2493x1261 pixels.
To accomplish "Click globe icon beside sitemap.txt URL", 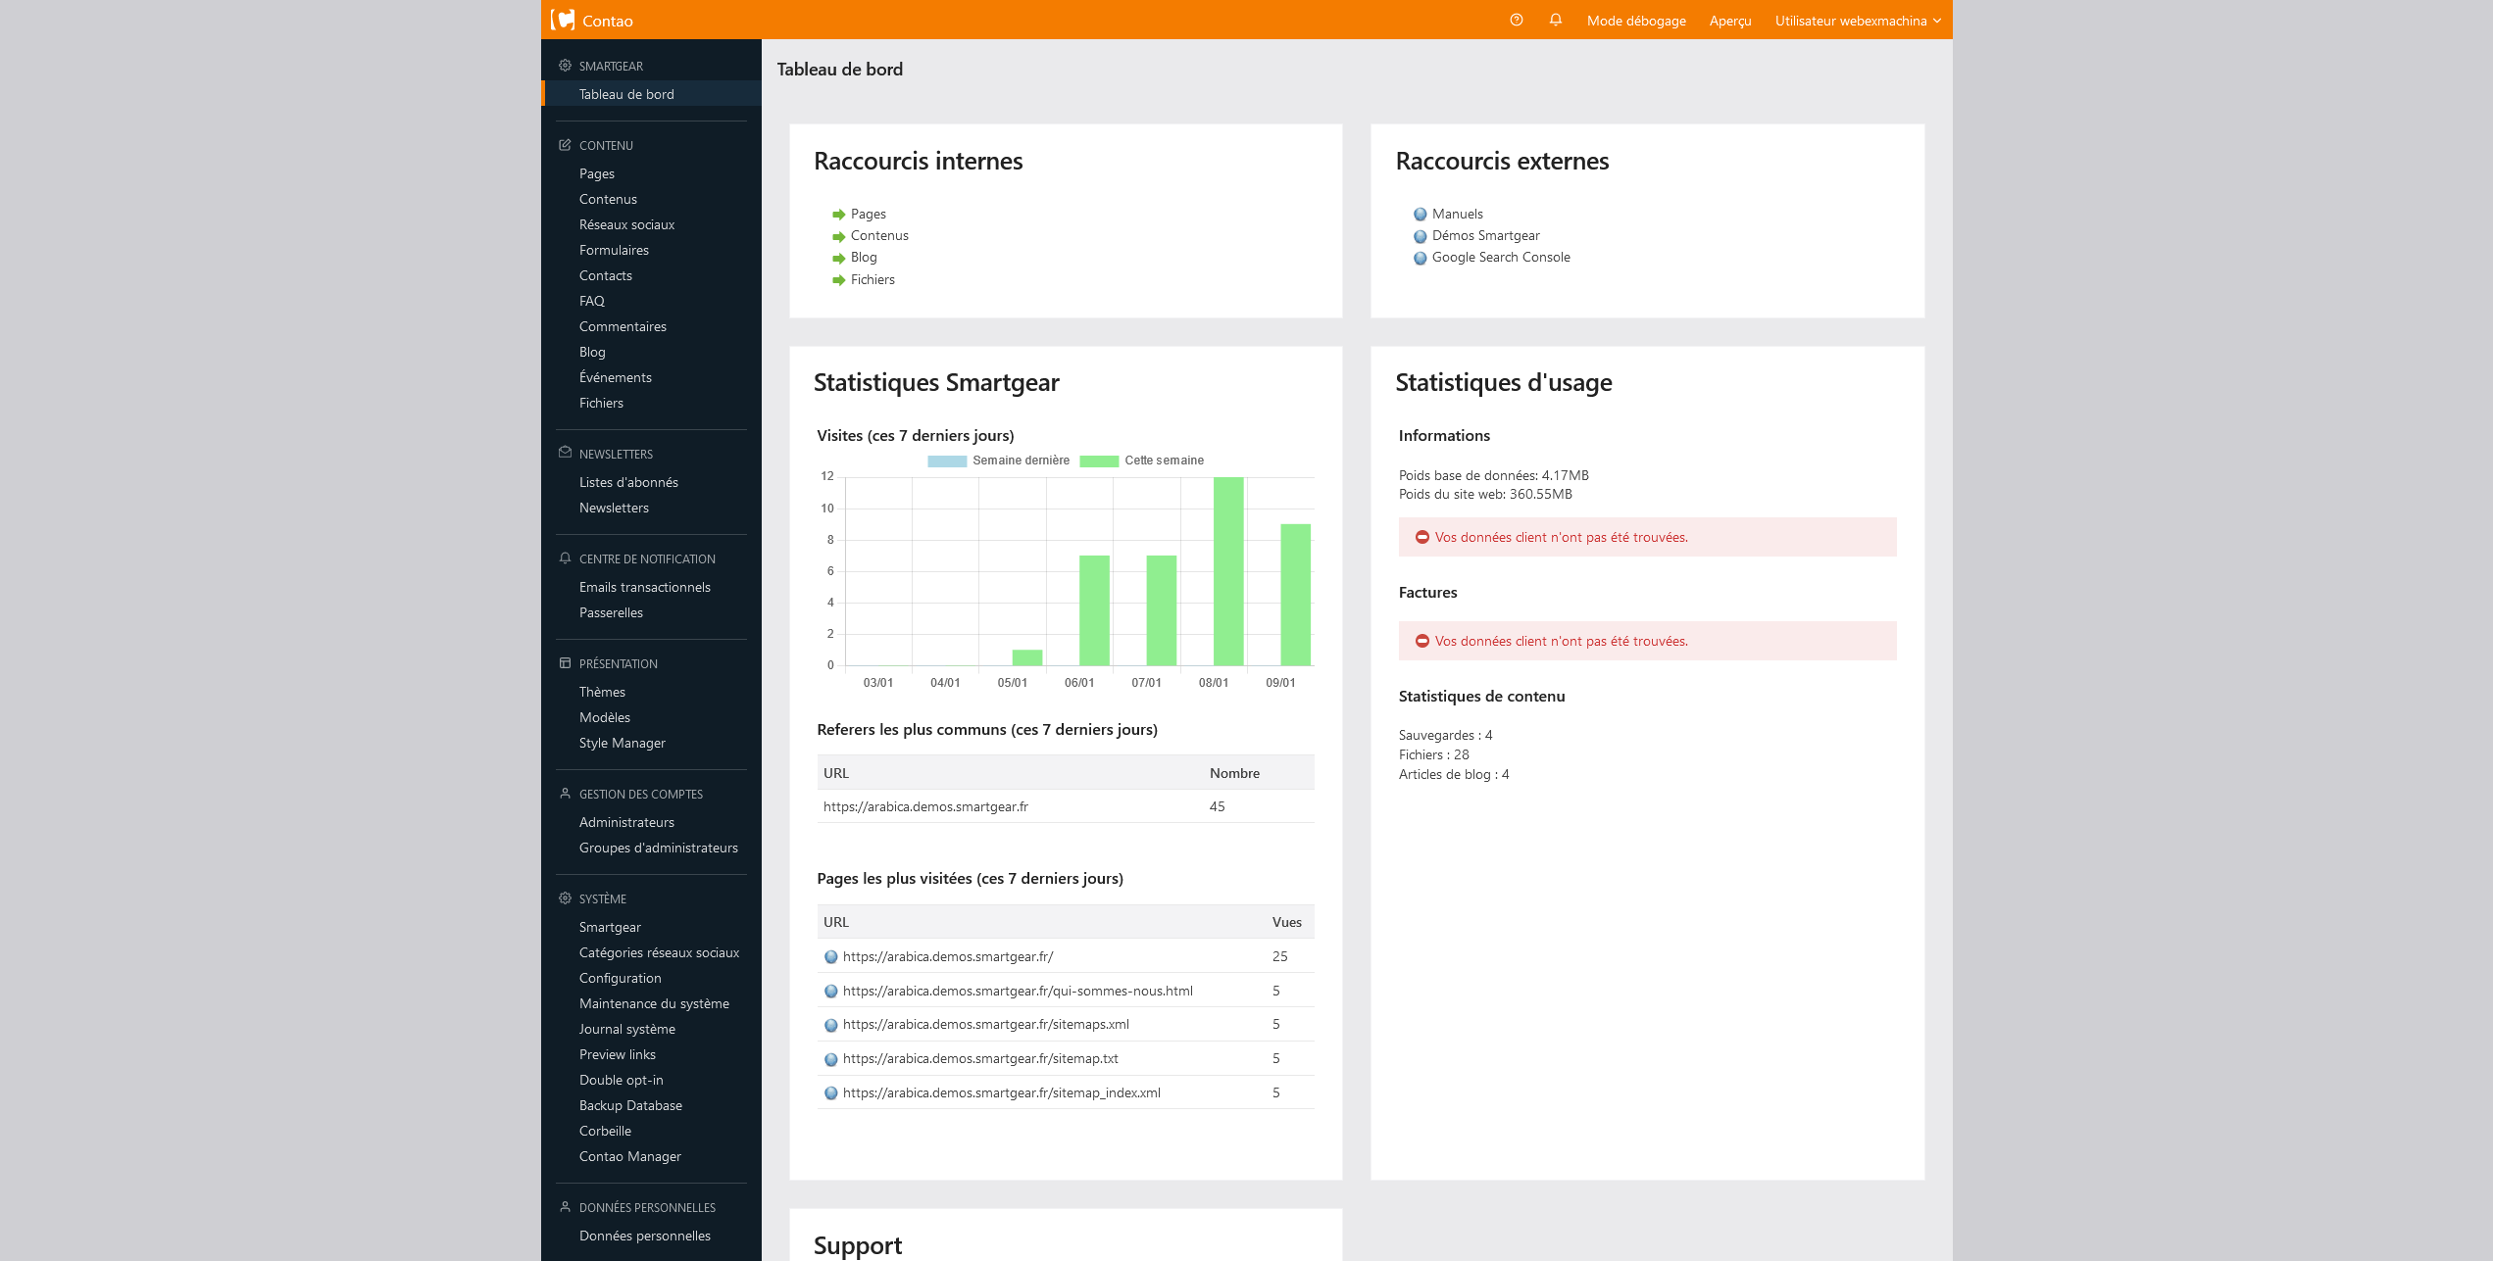I will pyautogui.click(x=830, y=1059).
